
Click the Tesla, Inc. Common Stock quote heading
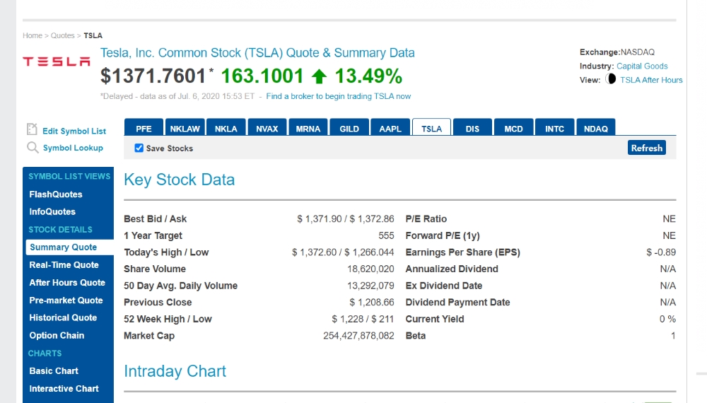tap(257, 53)
